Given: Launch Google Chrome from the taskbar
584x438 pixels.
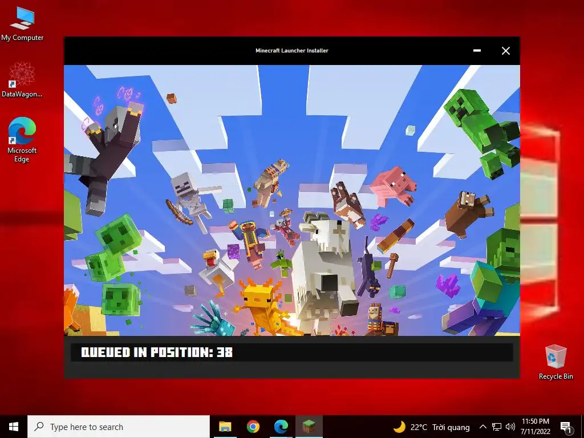Looking at the screenshot, I should pyautogui.click(x=253, y=427).
